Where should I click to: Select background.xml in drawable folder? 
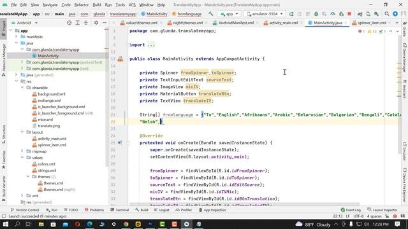52,94
